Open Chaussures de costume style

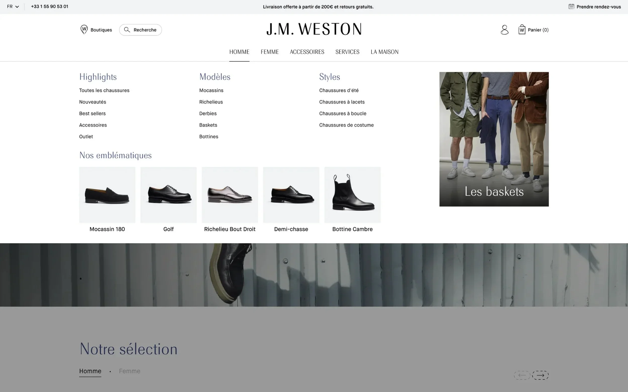coord(346,125)
